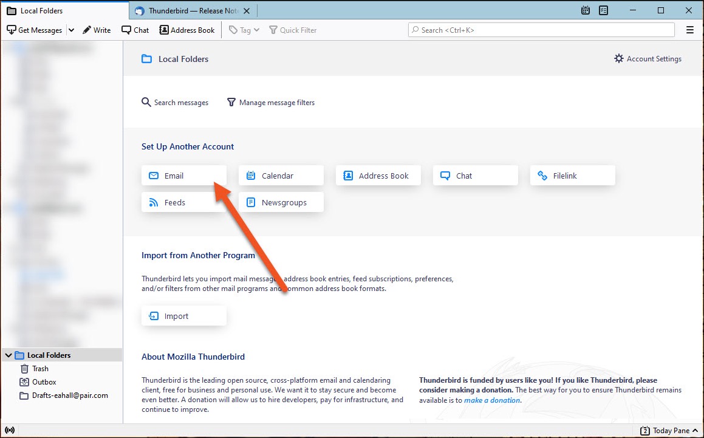Set up a new Calendar

click(281, 176)
